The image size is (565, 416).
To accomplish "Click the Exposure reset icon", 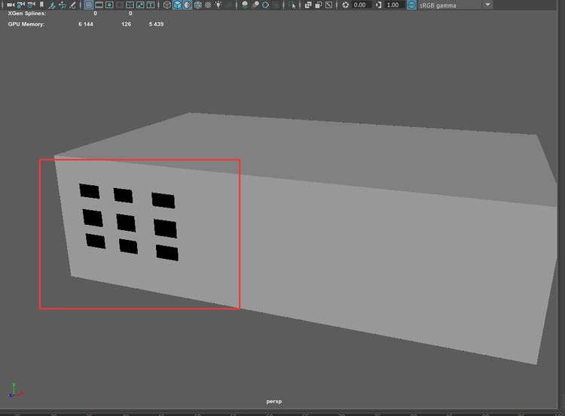I will coord(345,5).
